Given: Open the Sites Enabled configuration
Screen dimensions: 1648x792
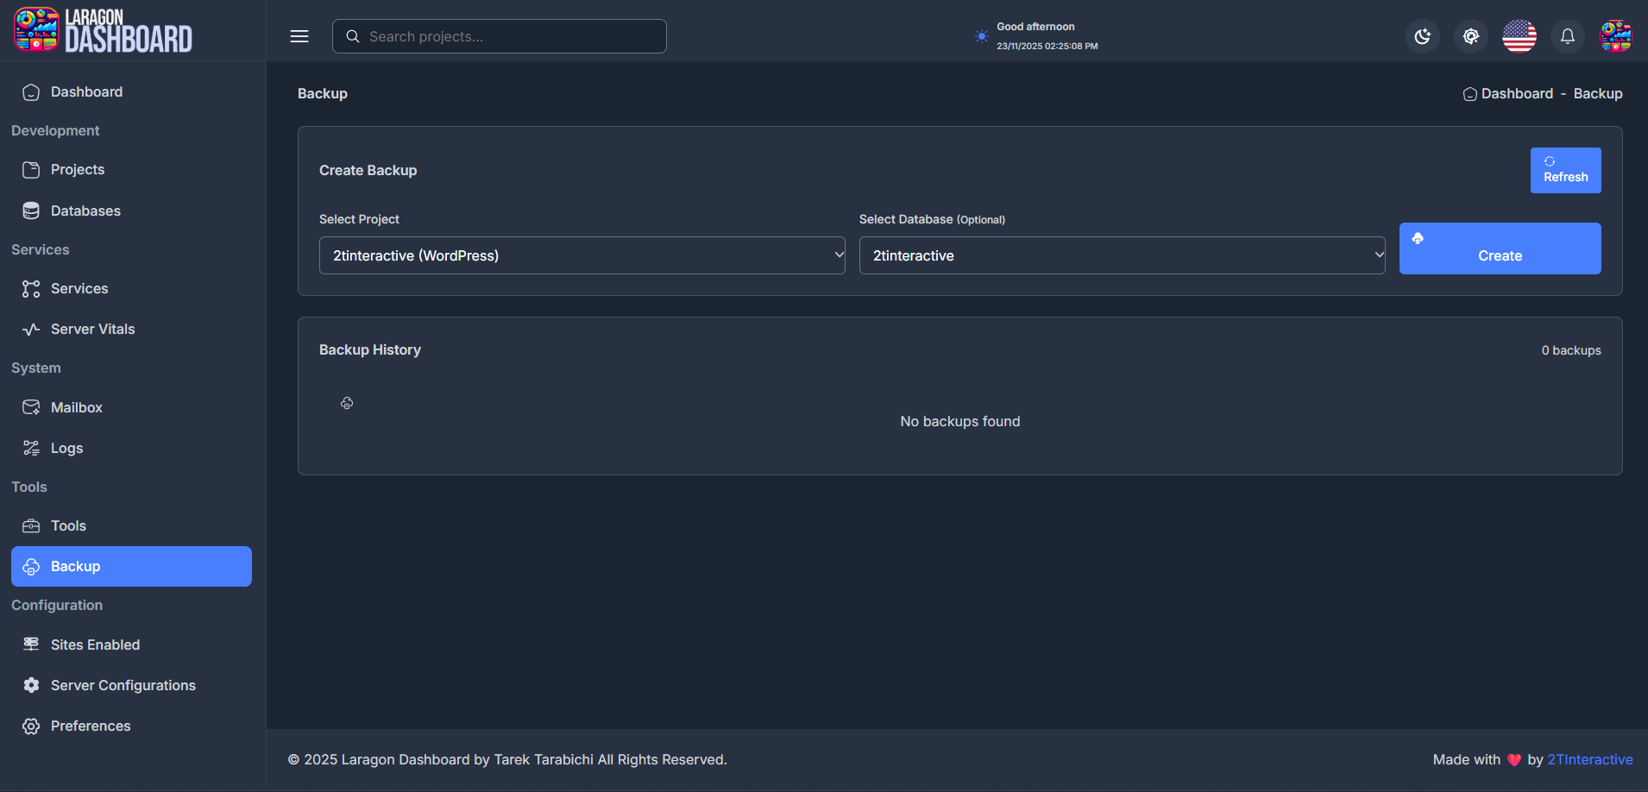Looking at the screenshot, I should click(95, 644).
